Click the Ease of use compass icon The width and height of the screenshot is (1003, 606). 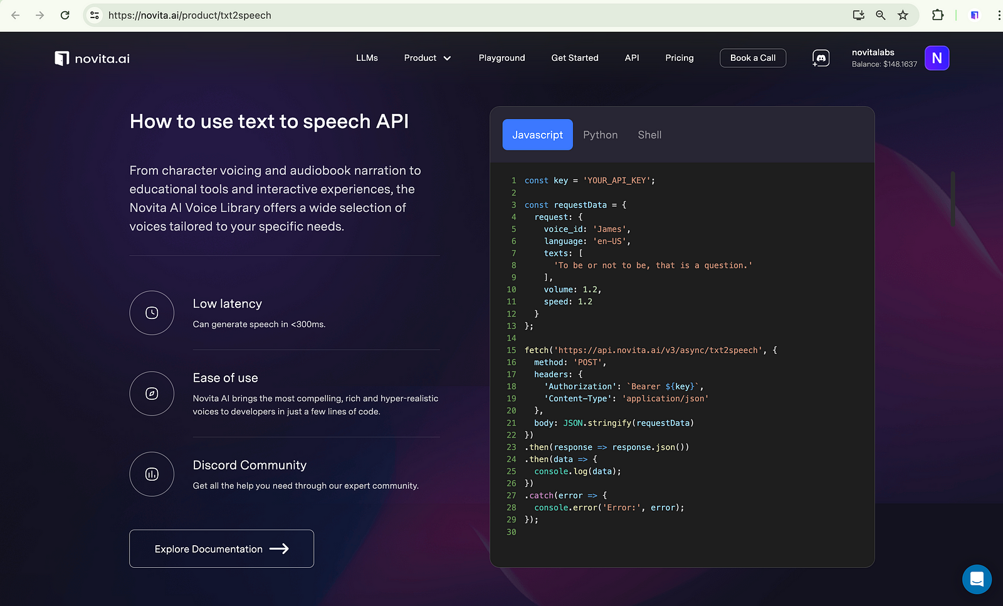(152, 394)
